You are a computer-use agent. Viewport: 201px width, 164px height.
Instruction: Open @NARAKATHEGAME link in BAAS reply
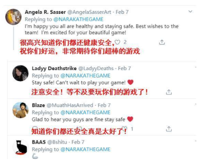[85, 149]
